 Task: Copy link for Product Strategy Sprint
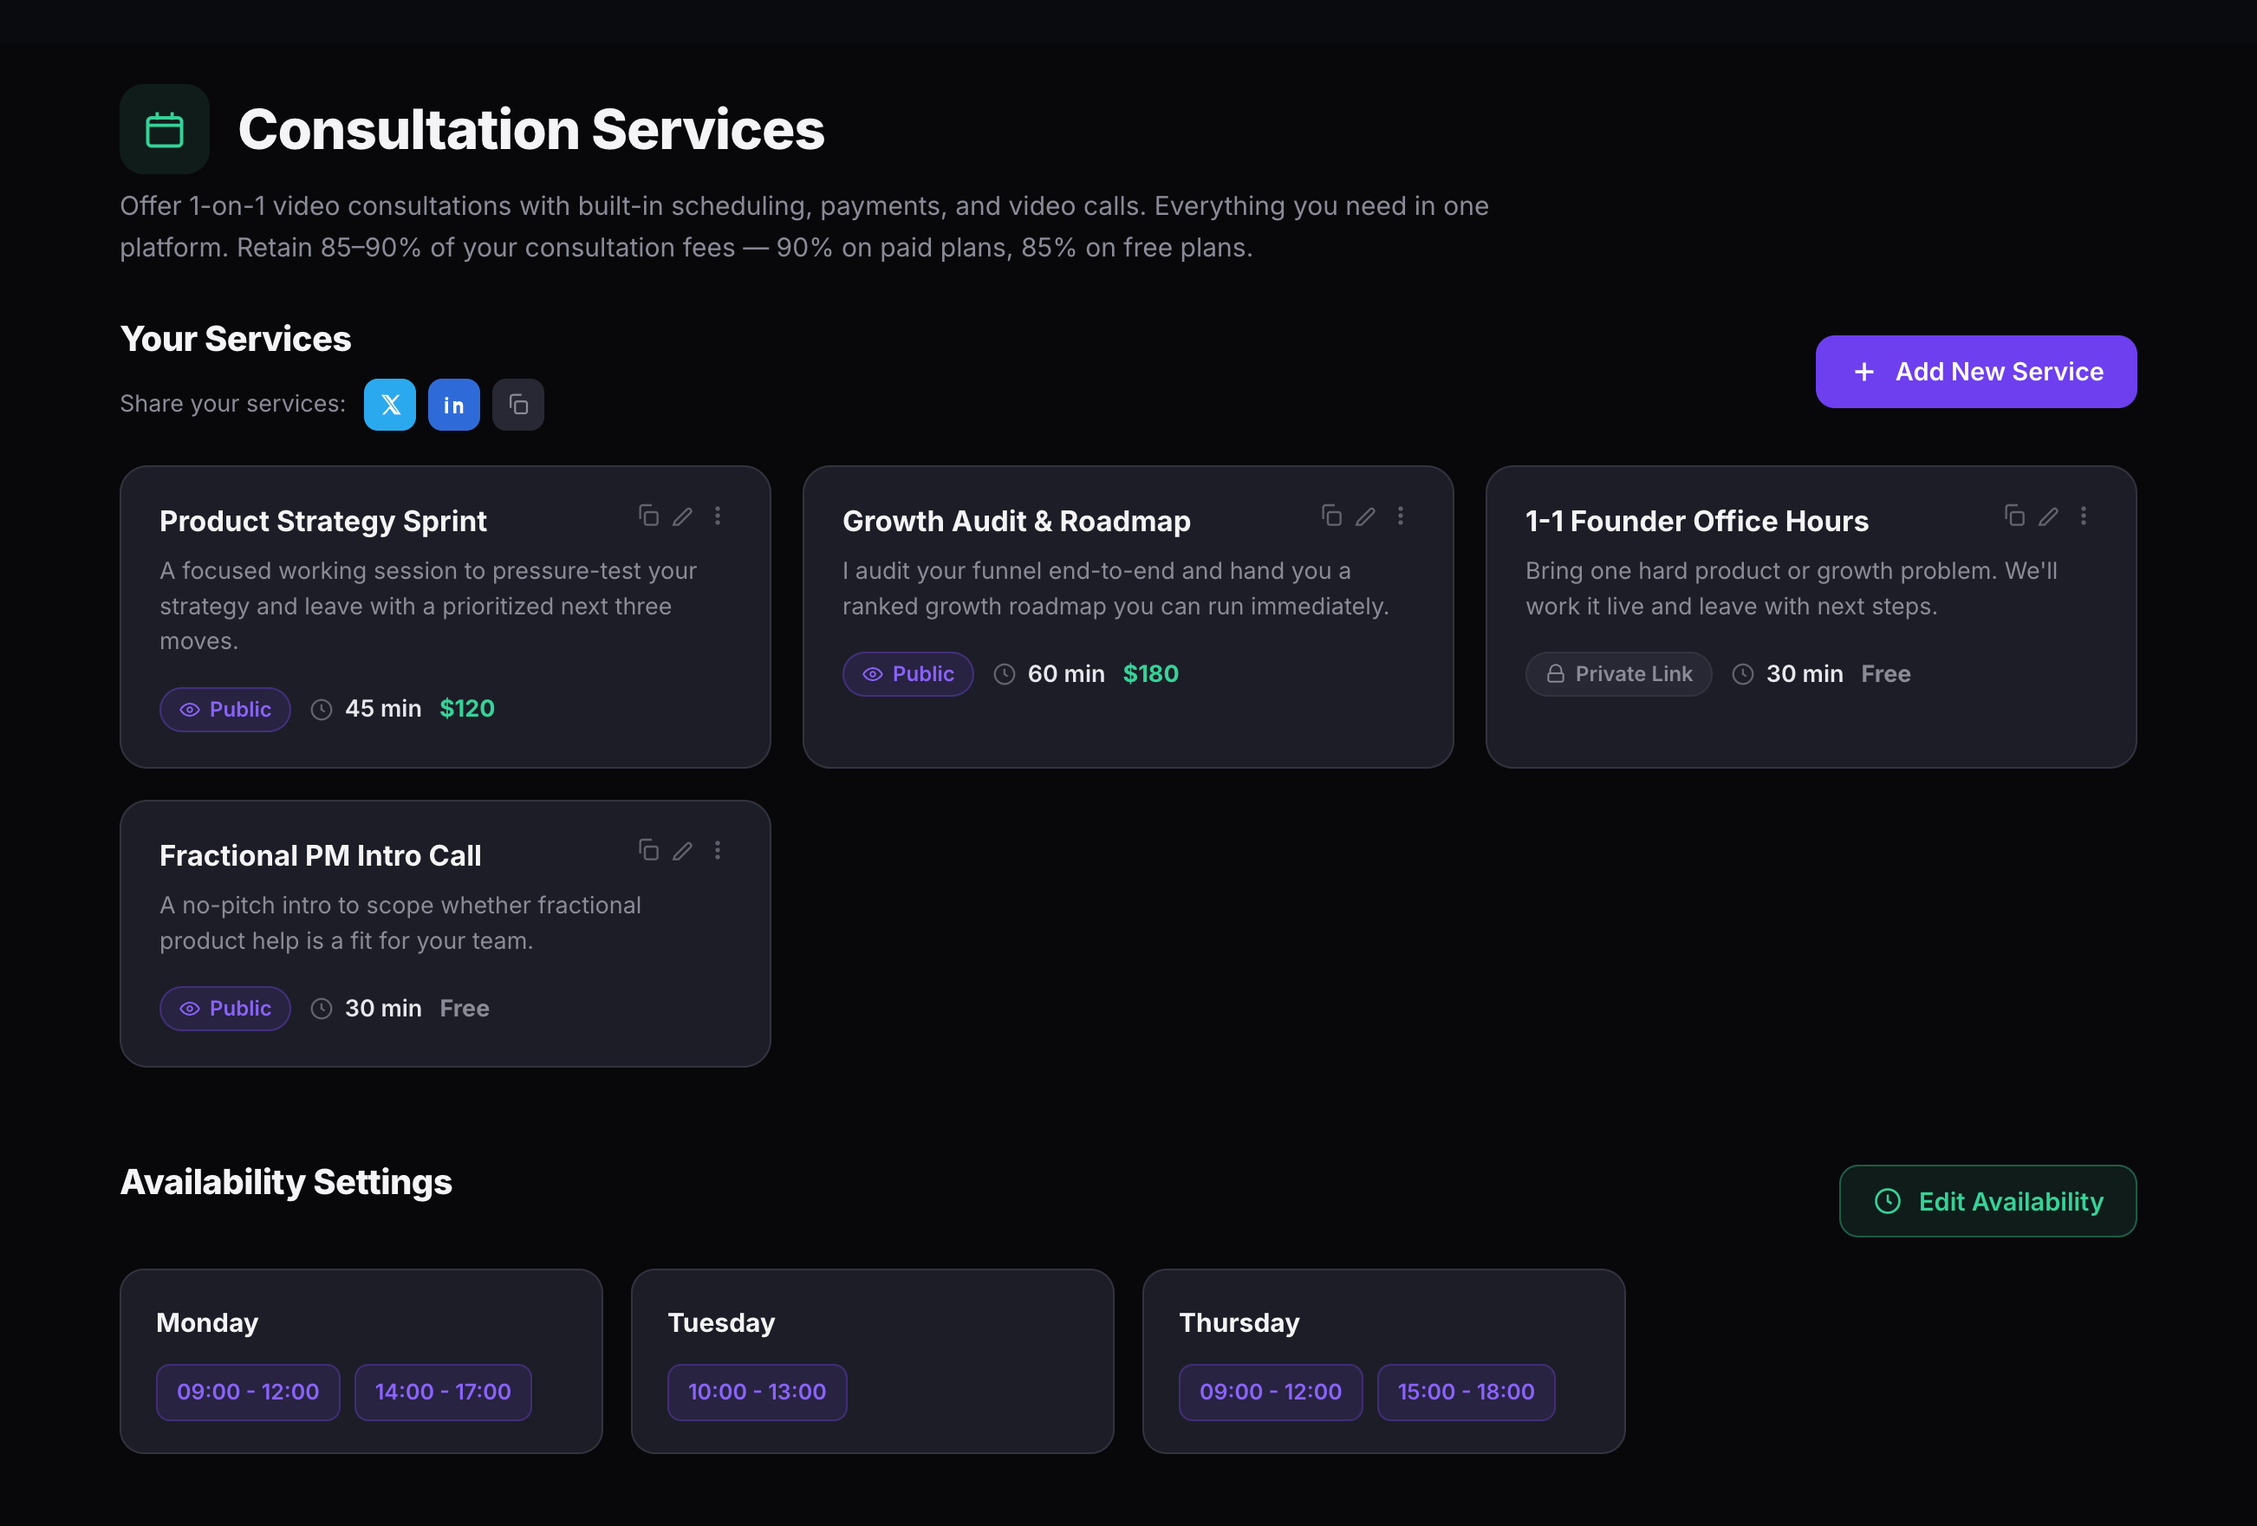tap(647, 516)
